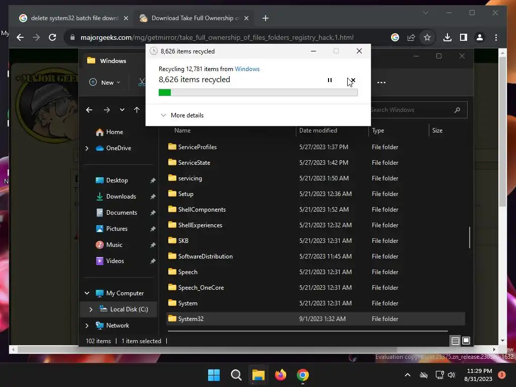Expand the OneDrive tree node
The width and height of the screenshot is (516, 387).
coord(87,149)
